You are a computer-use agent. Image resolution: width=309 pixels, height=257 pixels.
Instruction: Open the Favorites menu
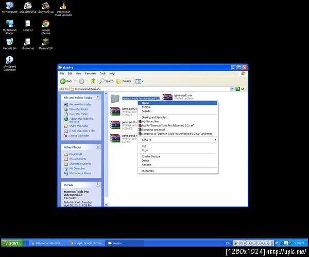pos(90,73)
